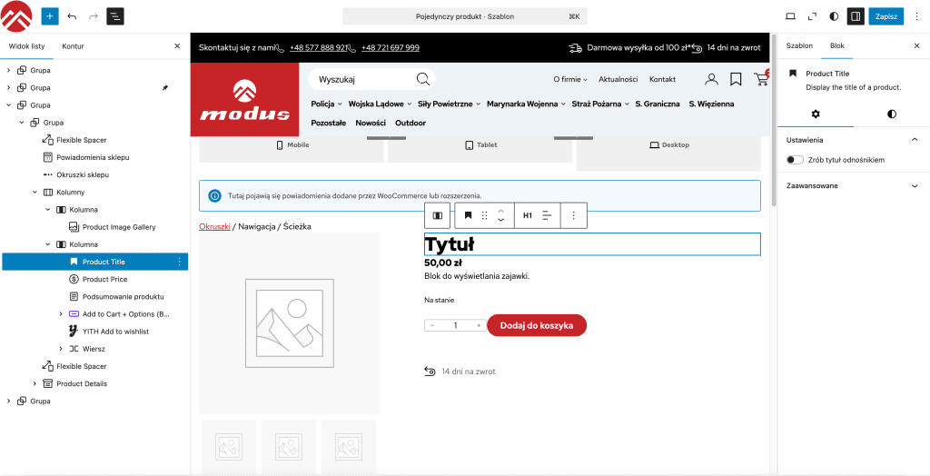930x476 pixels.
Task: Select the 'Powiadomienia sklepu' tree item
Action: click(x=94, y=157)
